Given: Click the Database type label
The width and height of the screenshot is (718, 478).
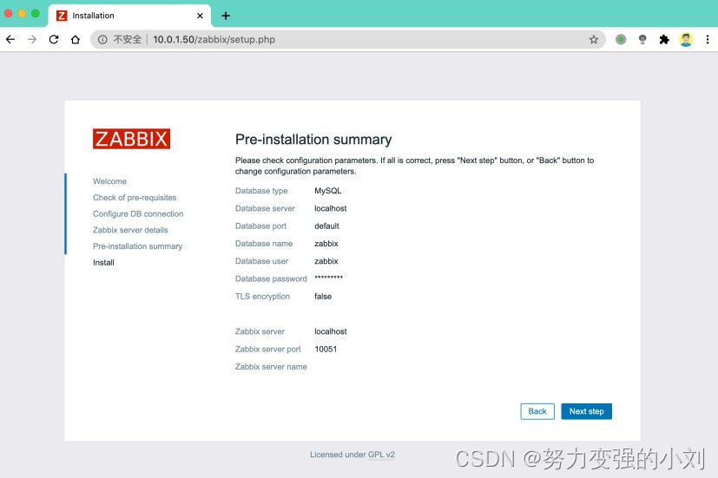Looking at the screenshot, I should (x=261, y=191).
